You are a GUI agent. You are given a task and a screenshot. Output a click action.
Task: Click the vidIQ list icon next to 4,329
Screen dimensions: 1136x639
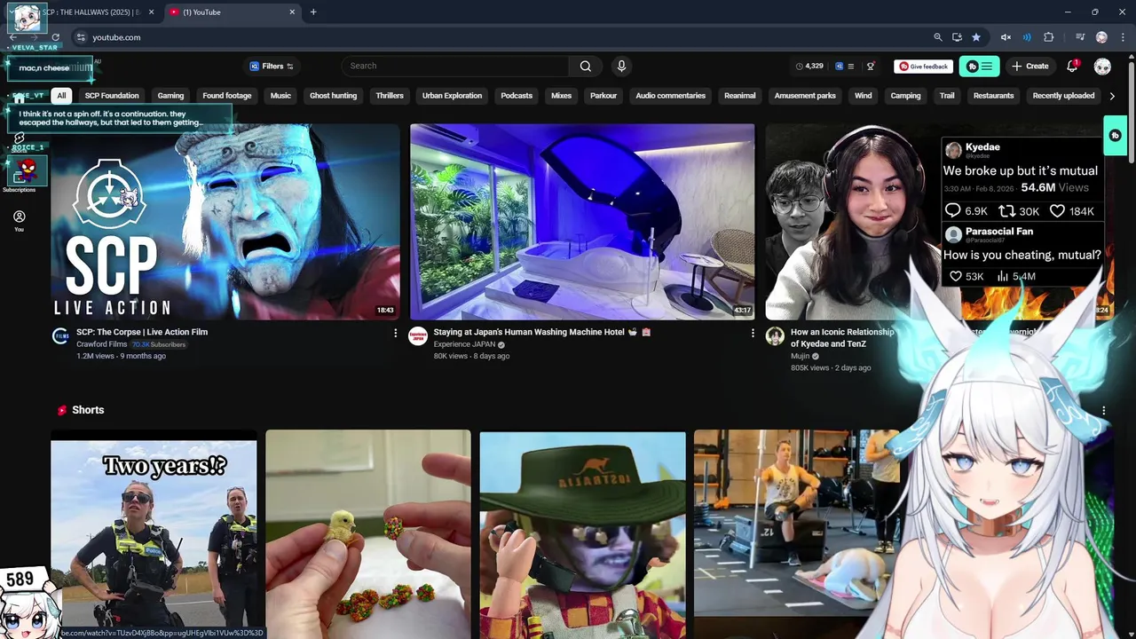coord(850,67)
